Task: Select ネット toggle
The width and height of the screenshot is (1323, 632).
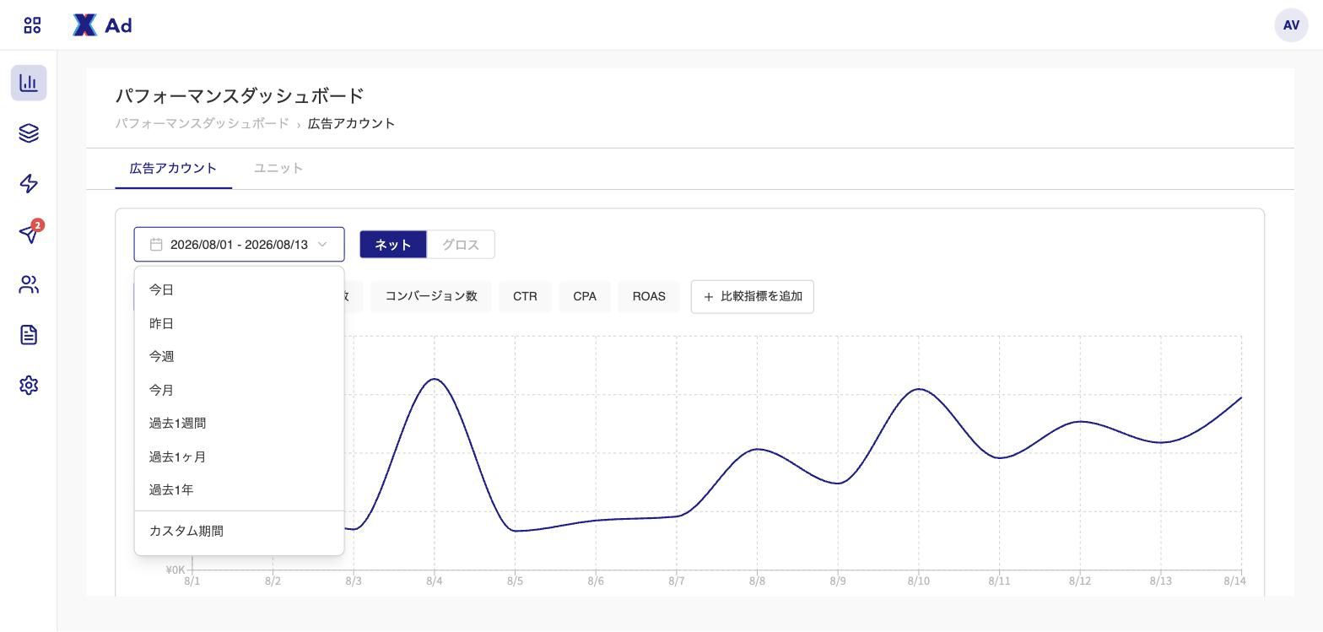Action: [393, 245]
